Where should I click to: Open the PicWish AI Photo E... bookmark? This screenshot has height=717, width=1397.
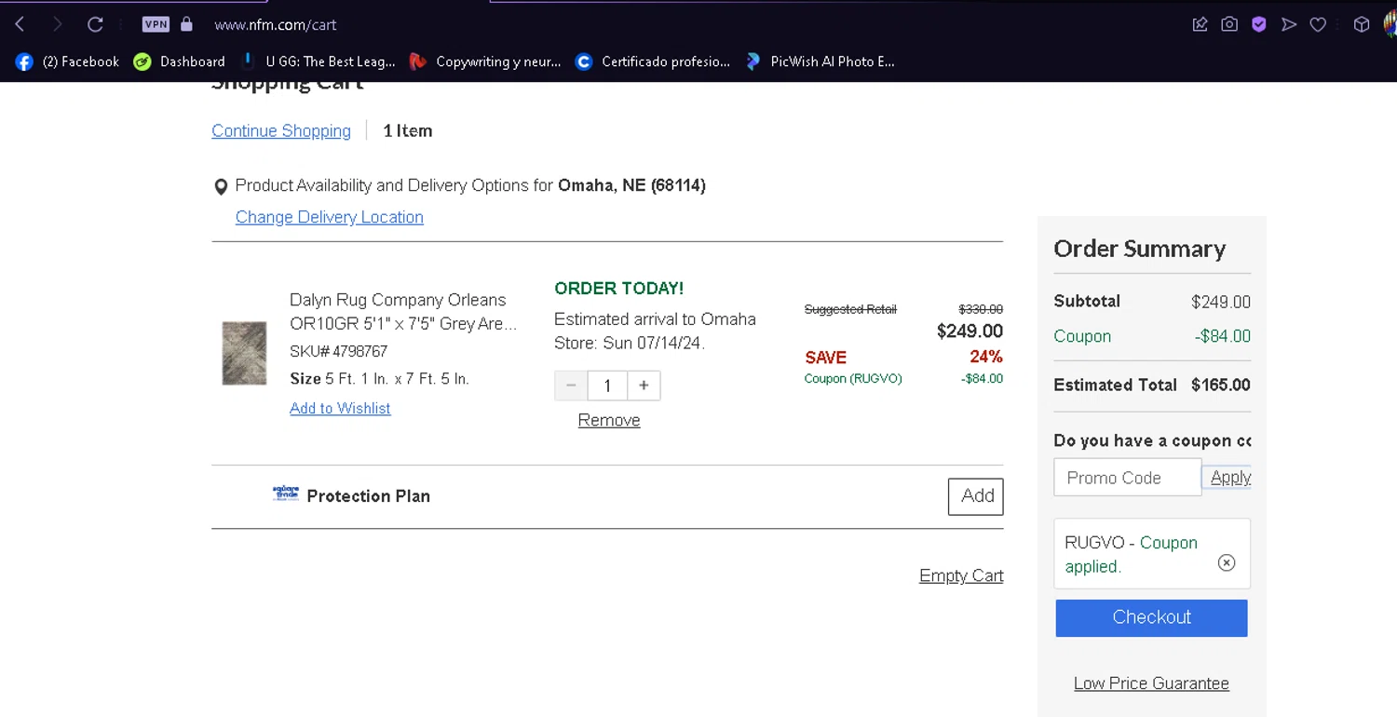[x=820, y=61]
